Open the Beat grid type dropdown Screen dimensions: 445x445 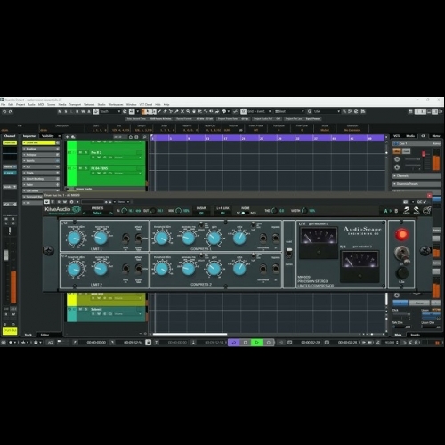(x=289, y=111)
